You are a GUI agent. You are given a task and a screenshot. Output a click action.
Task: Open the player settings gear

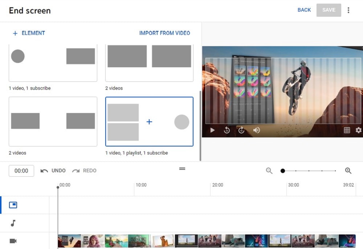pyautogui.click(x=358, y=130)
